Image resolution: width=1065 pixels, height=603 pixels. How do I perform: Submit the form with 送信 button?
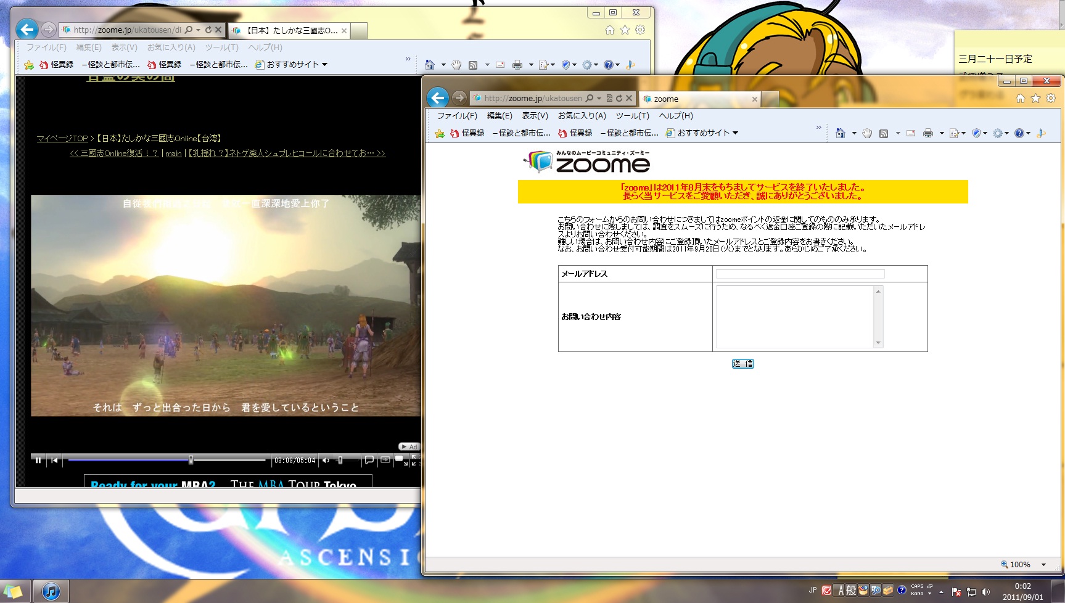pyautogui.click(x=742, y=364)
